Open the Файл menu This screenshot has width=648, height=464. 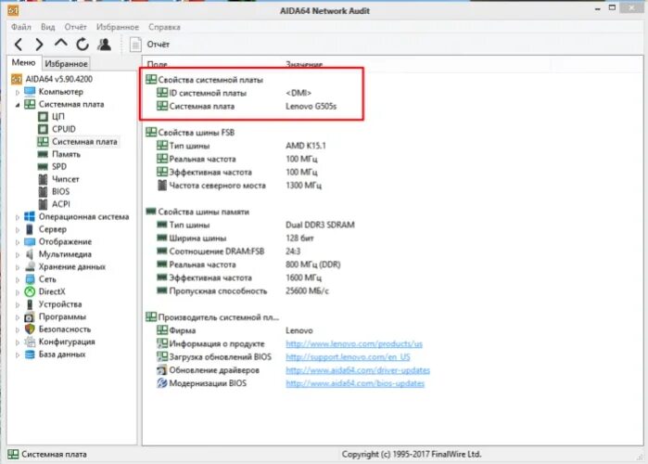coord(21,27)
